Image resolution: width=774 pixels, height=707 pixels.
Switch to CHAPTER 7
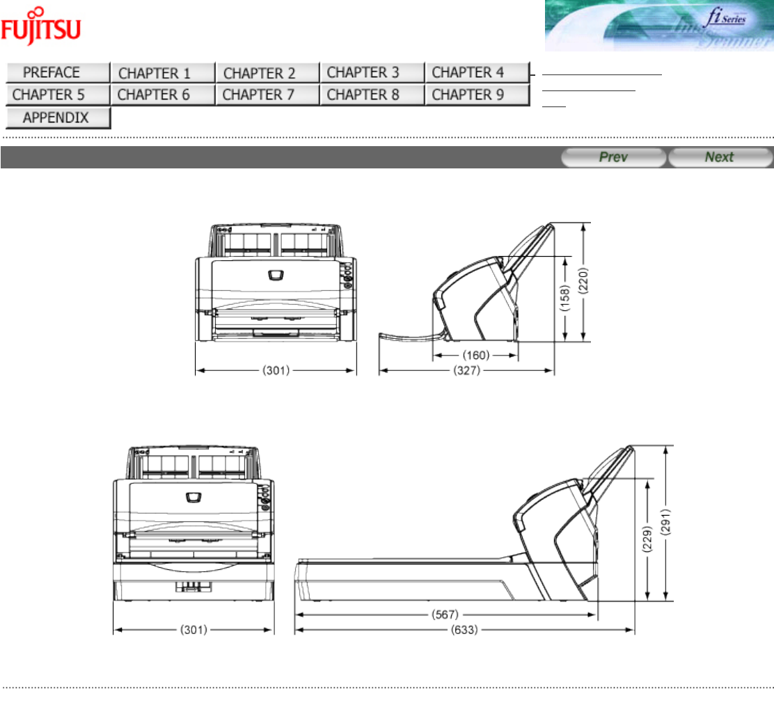coord(267,95)
